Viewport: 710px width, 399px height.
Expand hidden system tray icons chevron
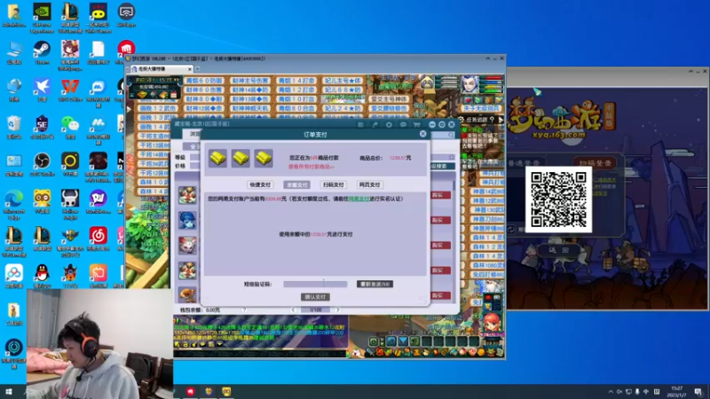[611, 392]
